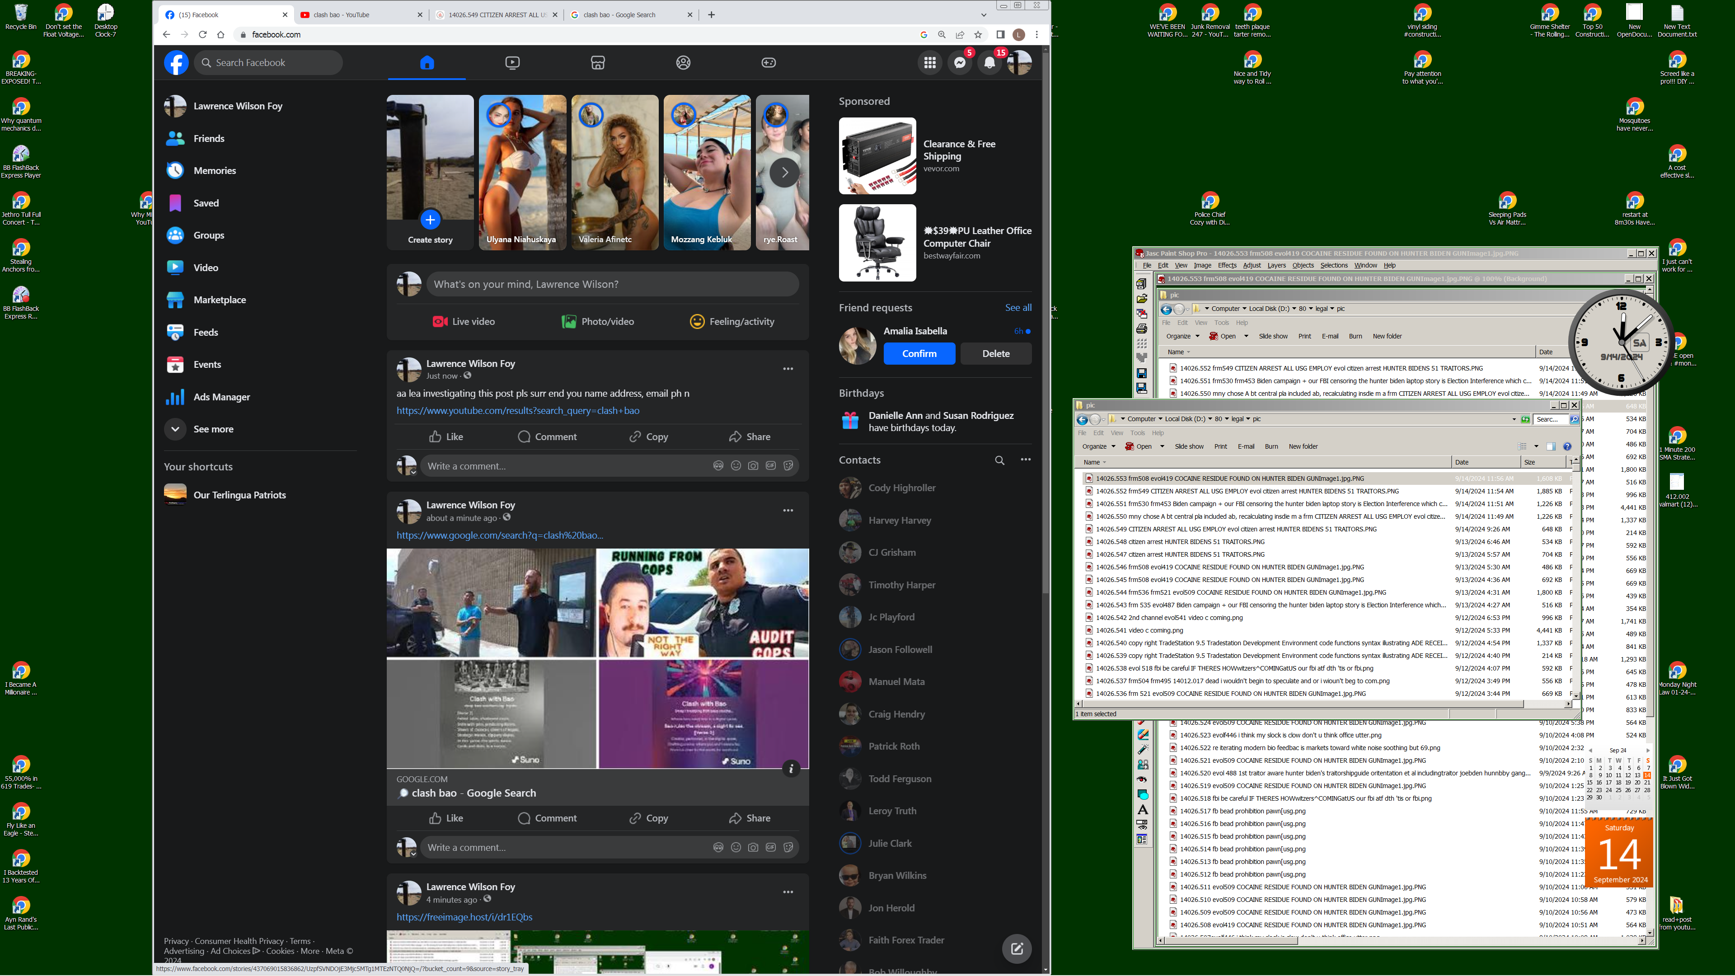Click Create story plus button
Image resolution: width=1735 pixels, height=976 pixels.
tap(430, 220)
